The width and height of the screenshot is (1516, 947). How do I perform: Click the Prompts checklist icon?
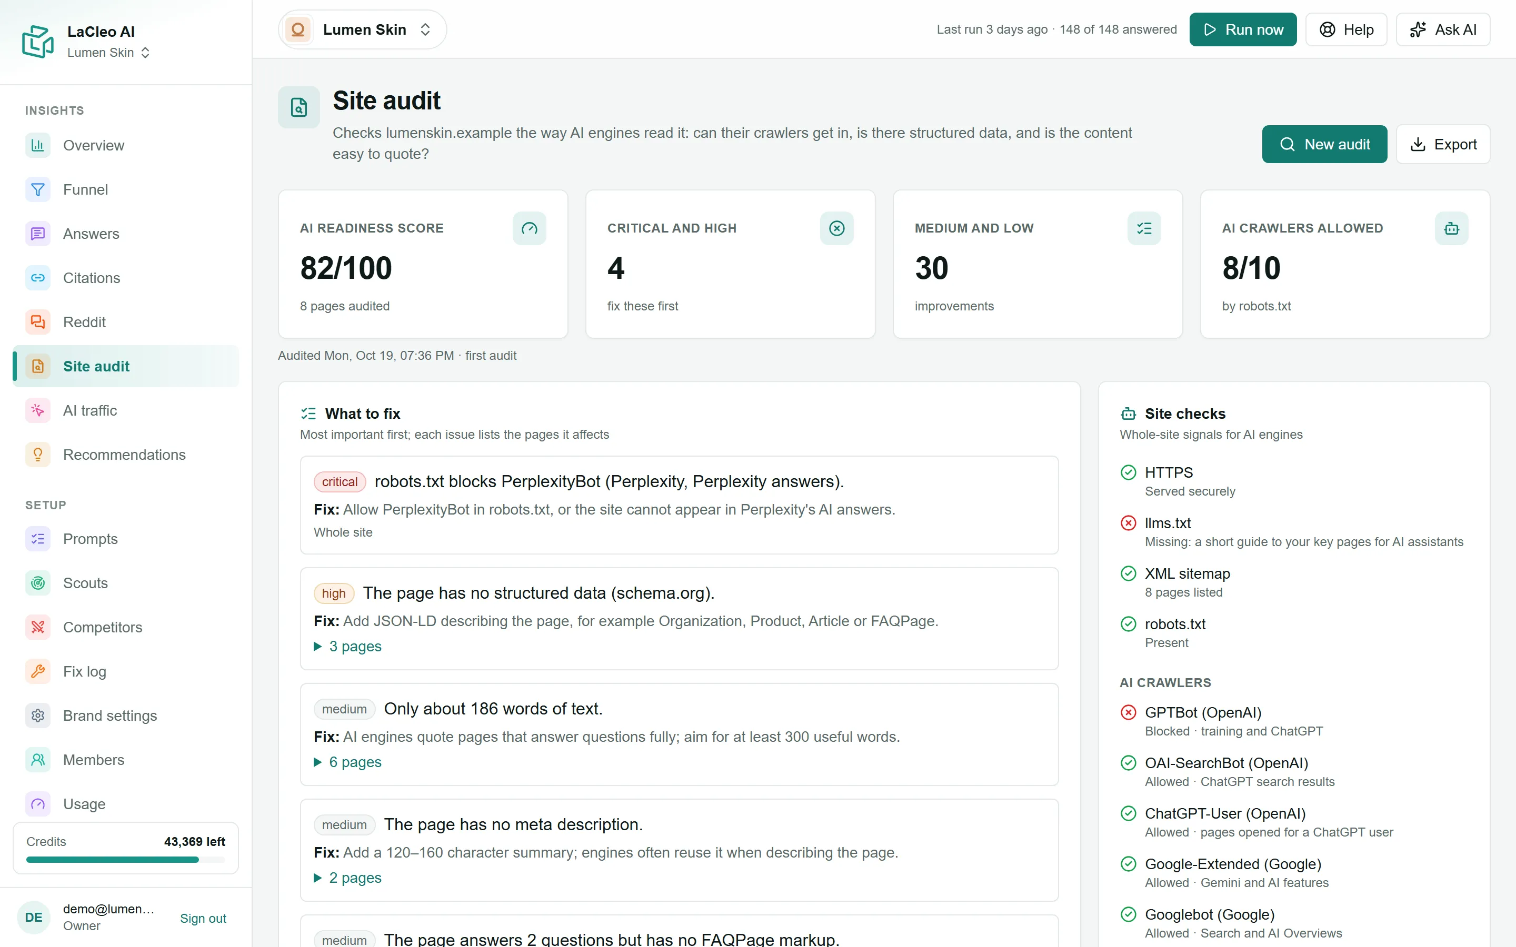click(37, 539)
